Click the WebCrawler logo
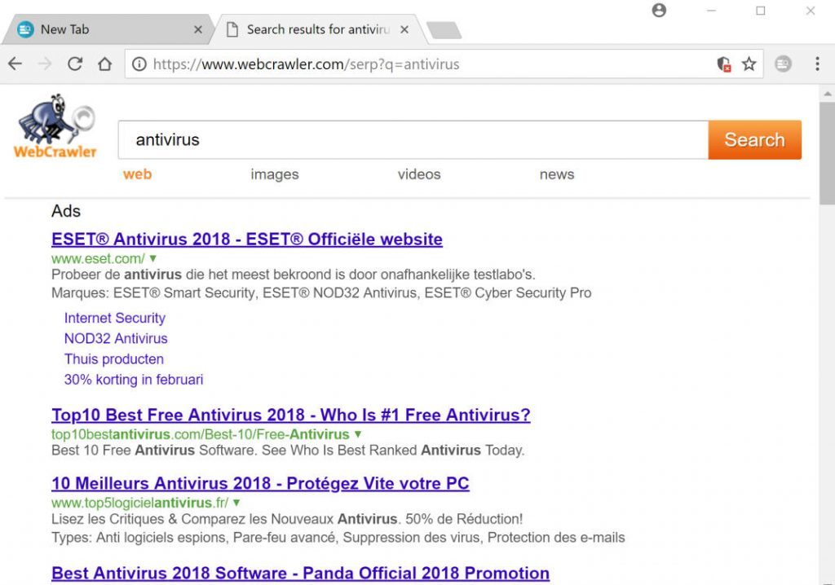The image size is (835, 585). pyautogui.click(x=54, y=126)
